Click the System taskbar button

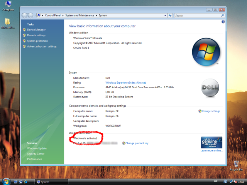[51, 182]
